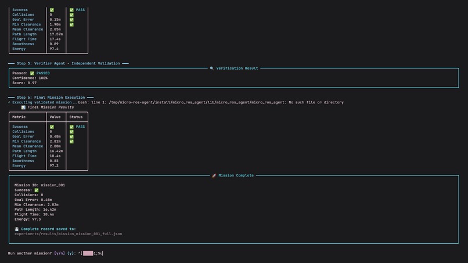
Task: Click the 17.57m Path Length value
Action: [56, 34]
